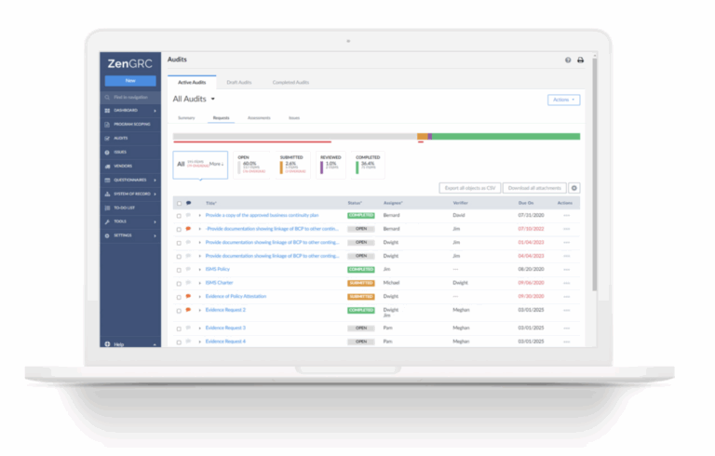Click Export all objects as CSV button
Image resolution: width=715 pixels, height=456 pixels.
point(468,188)
